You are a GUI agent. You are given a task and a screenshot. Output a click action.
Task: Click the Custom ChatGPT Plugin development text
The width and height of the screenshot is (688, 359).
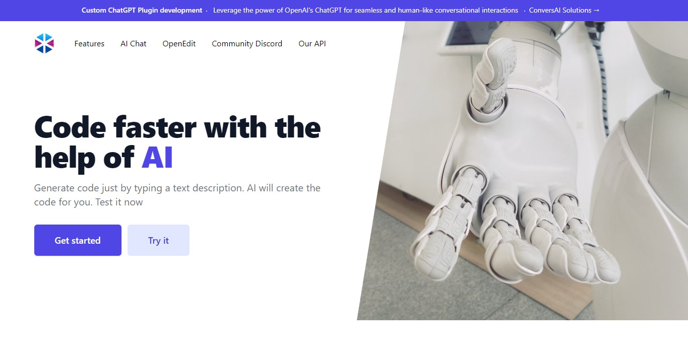coord(142,10)
